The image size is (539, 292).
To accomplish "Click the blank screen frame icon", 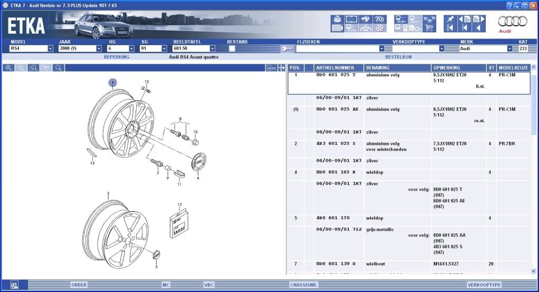I will tap(351, 19).
